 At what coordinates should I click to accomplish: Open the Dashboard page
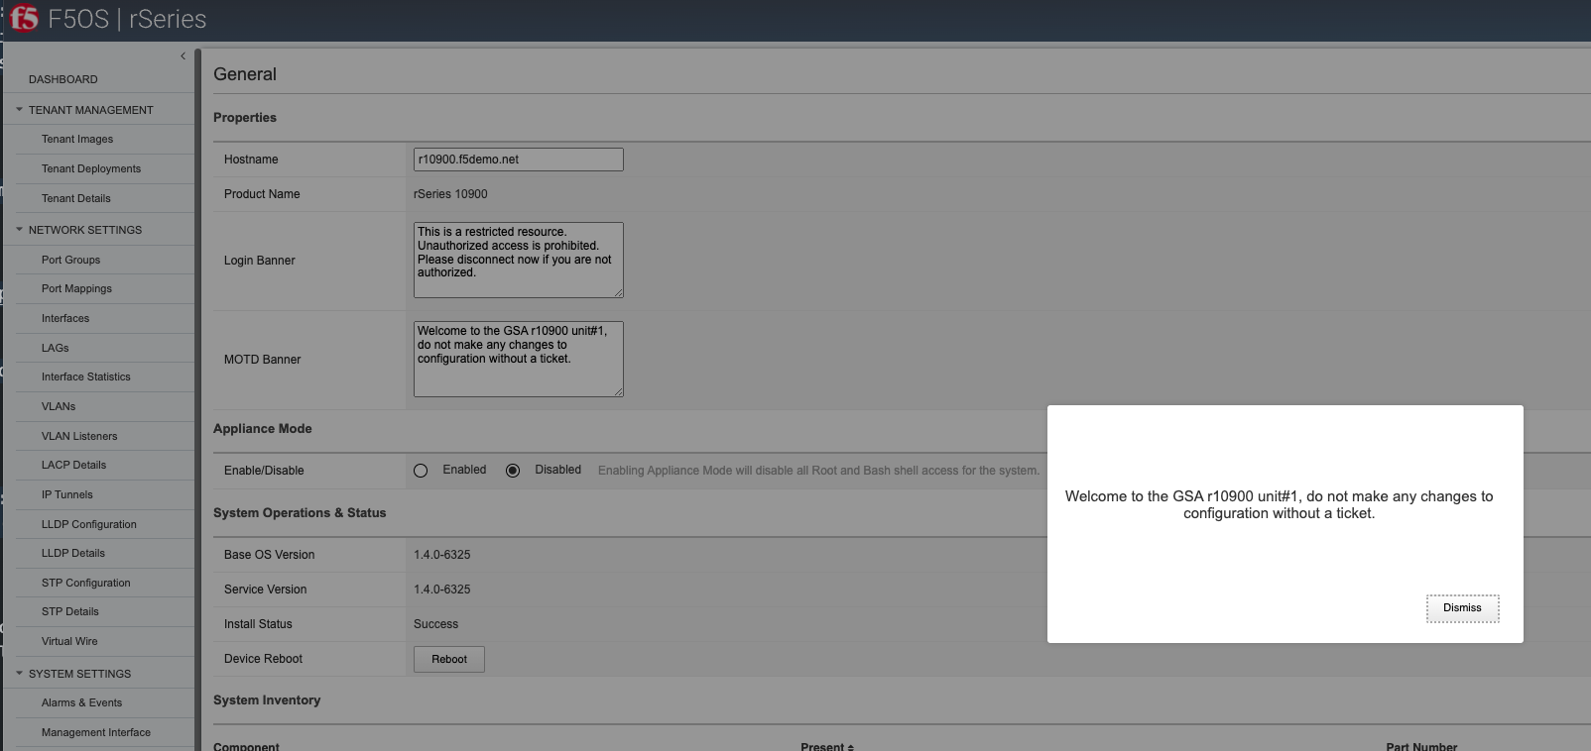click(x=63, y=79)
